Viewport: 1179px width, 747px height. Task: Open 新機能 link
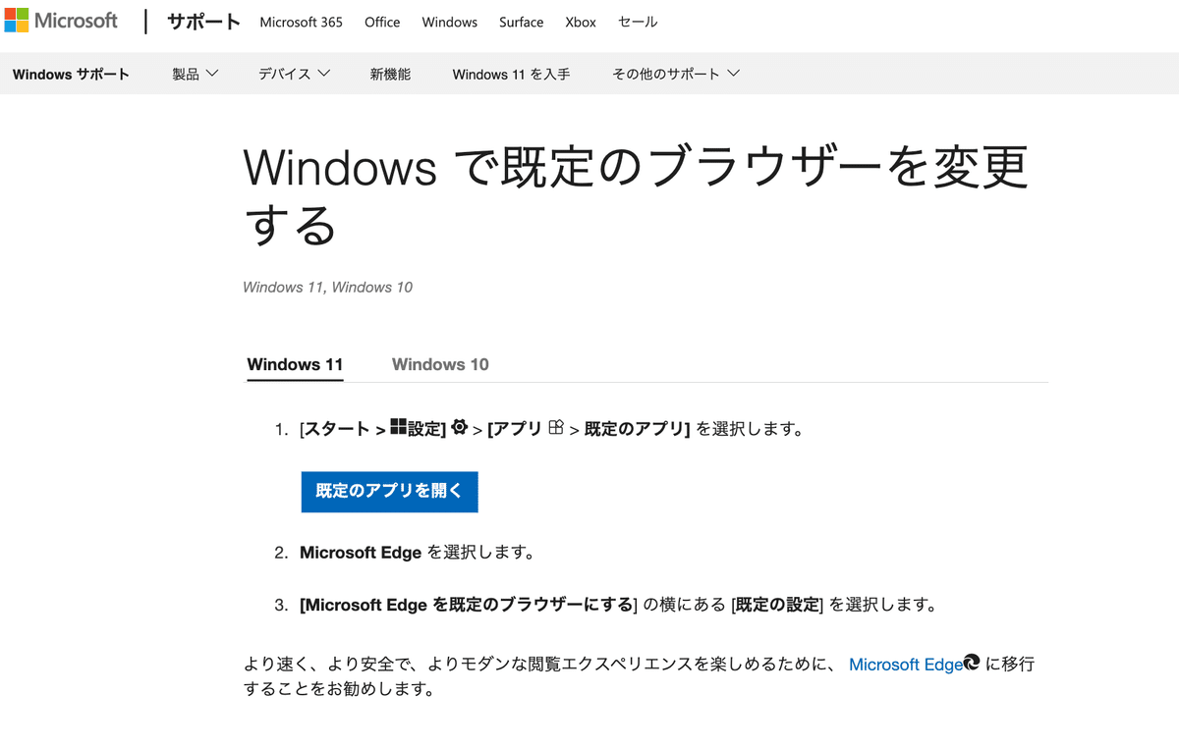[x=390, y=74]
